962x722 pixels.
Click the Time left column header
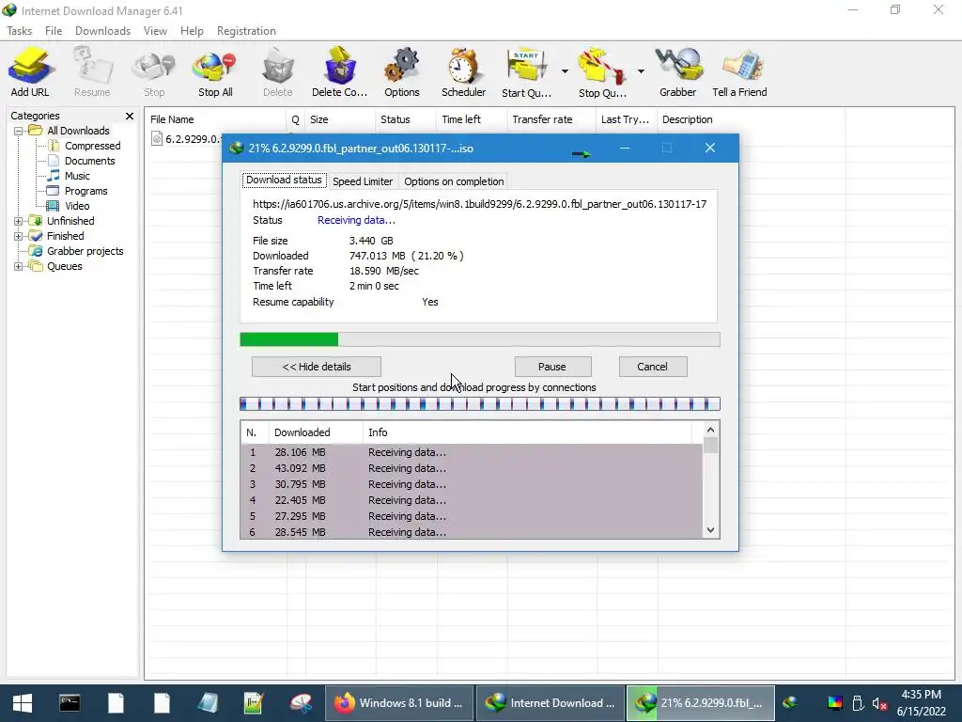point(472,119)
